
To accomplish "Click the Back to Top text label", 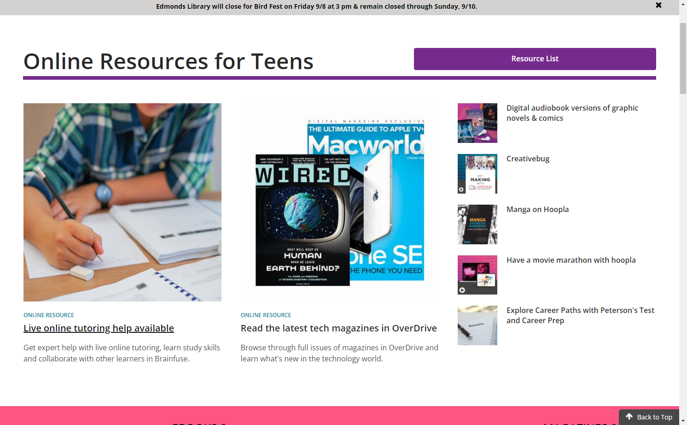I will (654, 417).
